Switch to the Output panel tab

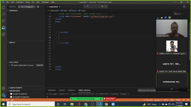pos(62,90)
